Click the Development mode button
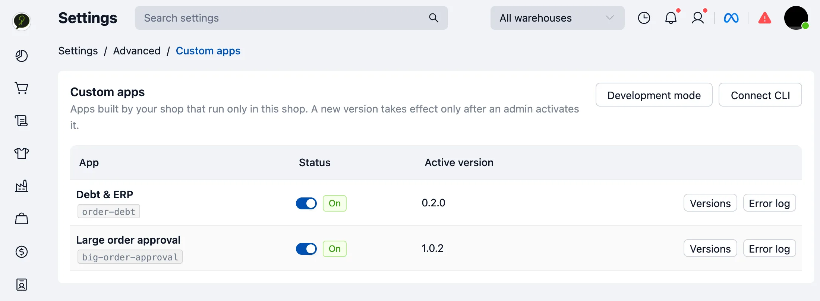 coord(654,95)
